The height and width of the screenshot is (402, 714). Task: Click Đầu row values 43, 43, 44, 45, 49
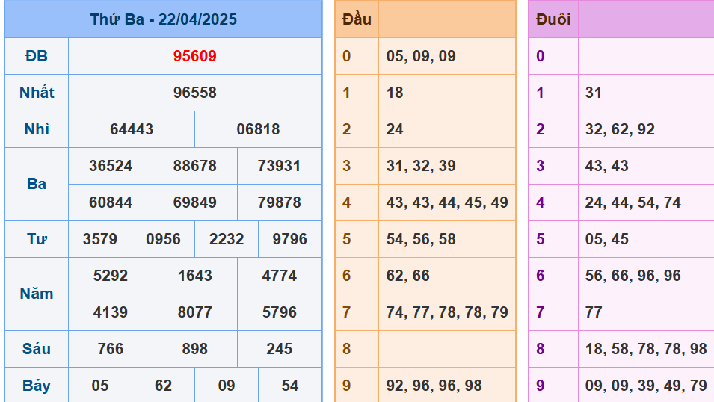[447, 202]
